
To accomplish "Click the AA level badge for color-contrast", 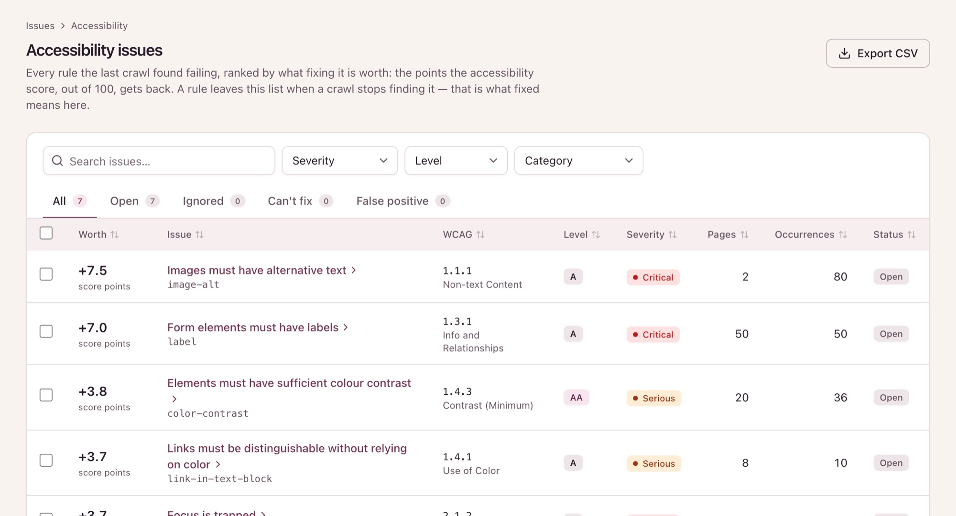I will click(x=576, y=398).
